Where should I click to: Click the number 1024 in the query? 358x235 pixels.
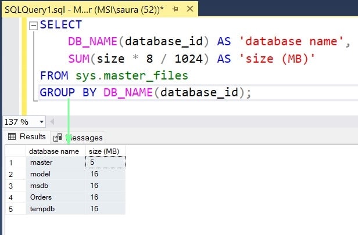[188, 59]
